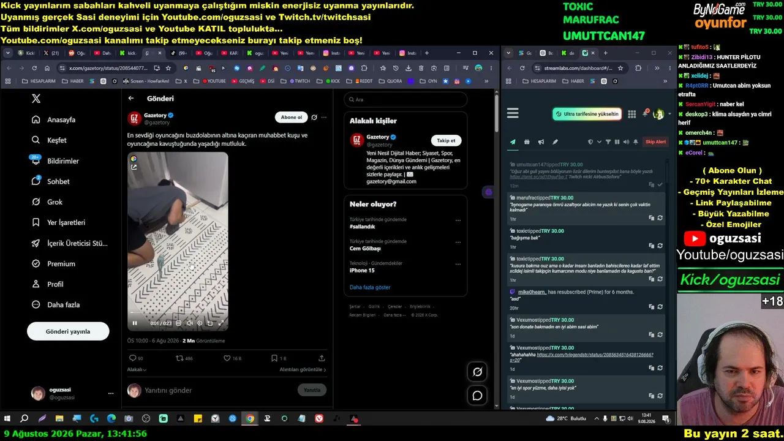The image size is (784, 441).
Task: Open the funnel filter for recent events
Action: point(608,142)
